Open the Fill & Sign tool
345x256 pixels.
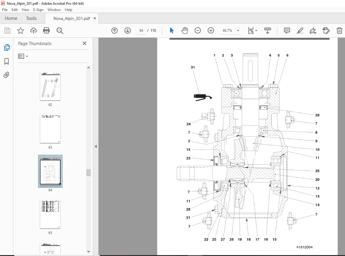click(313, 31)
